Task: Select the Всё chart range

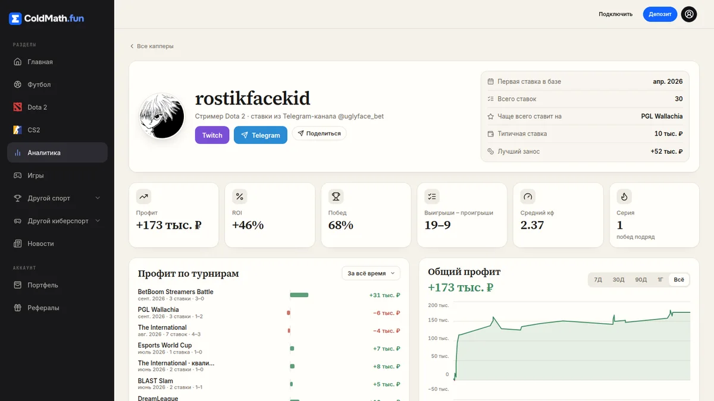Action: click(679, 280)
